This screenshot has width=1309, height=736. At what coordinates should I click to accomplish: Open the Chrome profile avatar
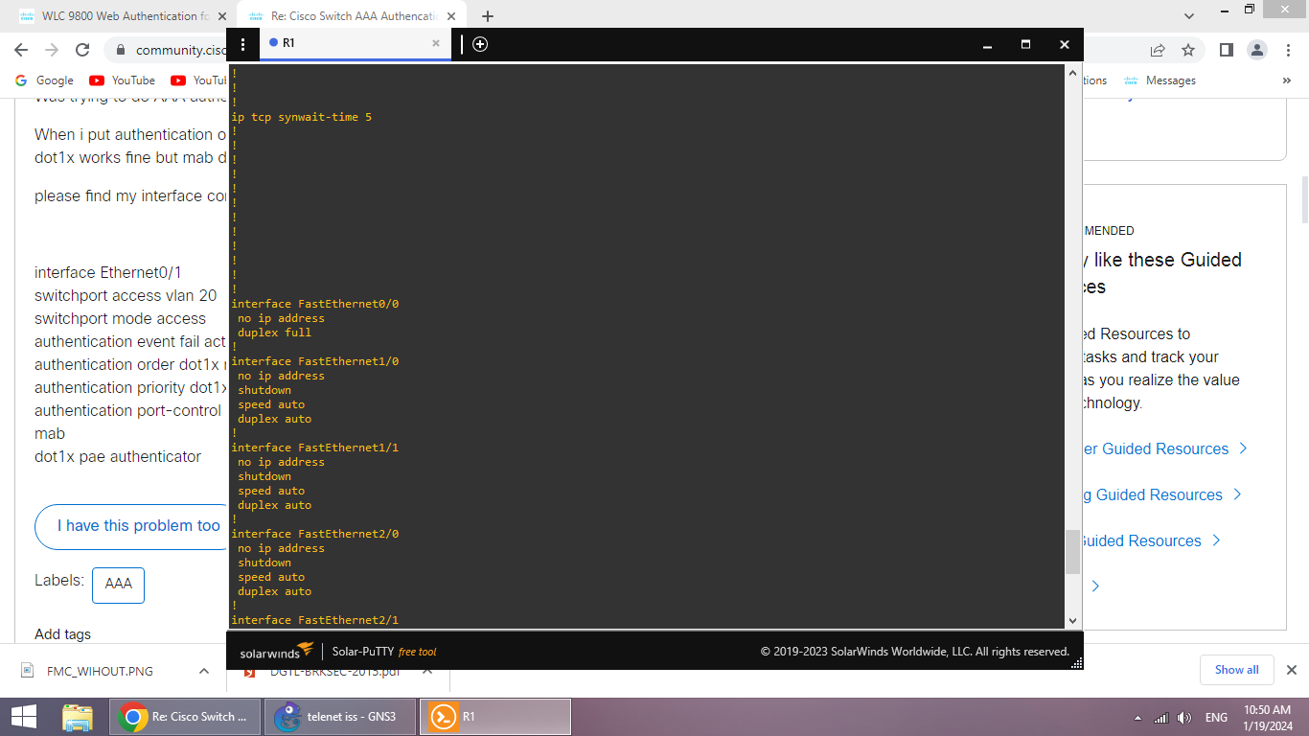1256,50
